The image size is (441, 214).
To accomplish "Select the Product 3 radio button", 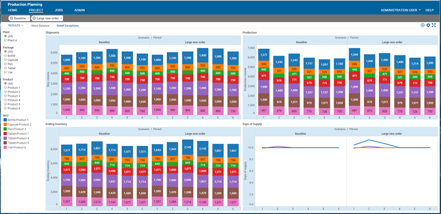I will [x=5, y=96].
